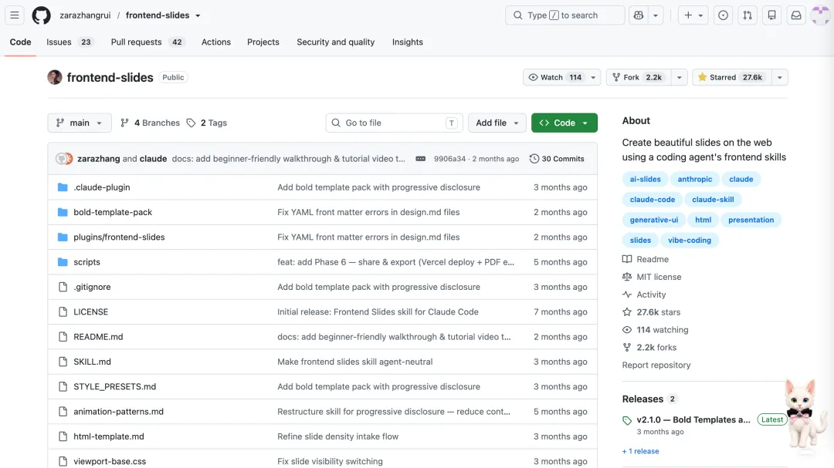Open the 30 Commits history link
Image resolution: width=834 pixels, height=468 pixels.
coord(557,159)
